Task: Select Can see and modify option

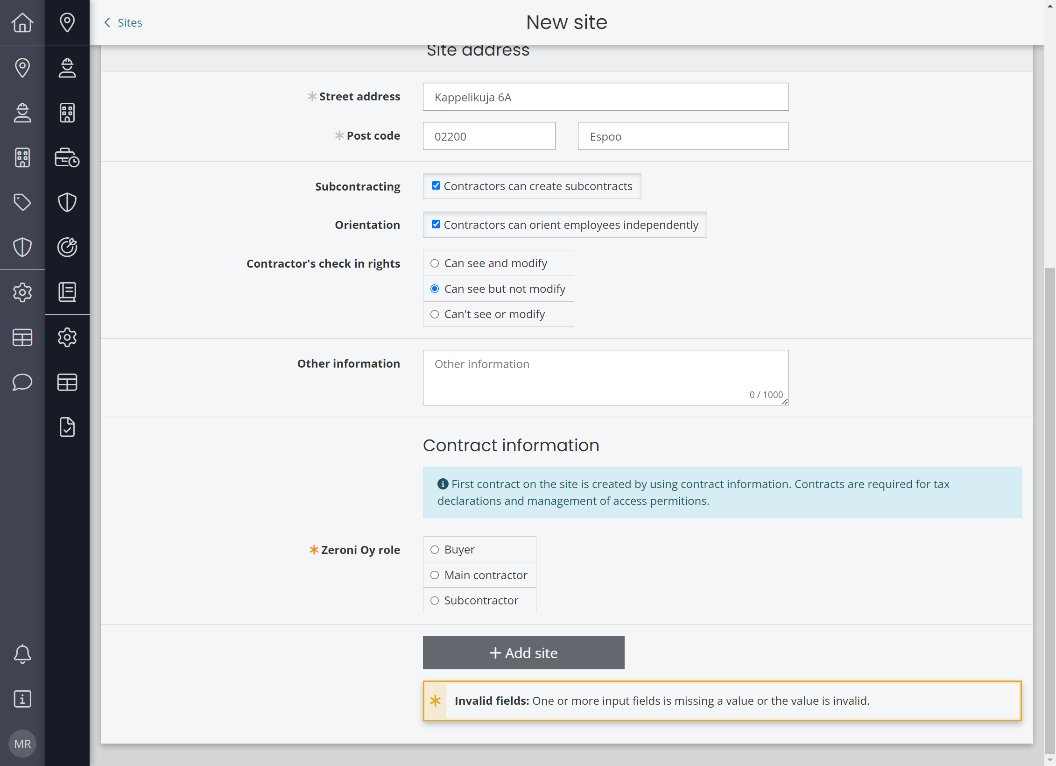Action: click(x=435, y=263)
